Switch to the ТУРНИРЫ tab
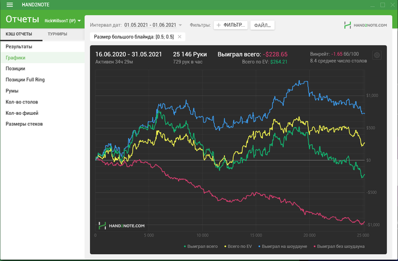Image resolution: width=398 pixels, height=261 pixels. 57,34
